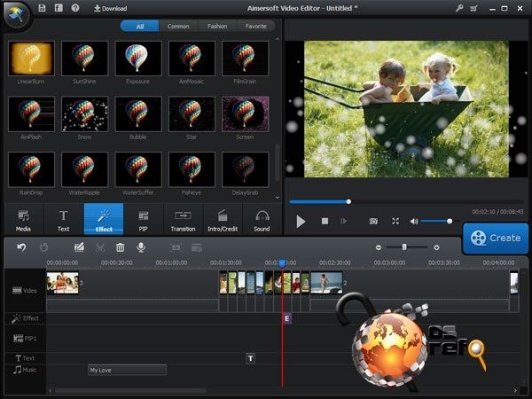
Task: Toggle full screen preview
Action: click(x=395, y=221)
